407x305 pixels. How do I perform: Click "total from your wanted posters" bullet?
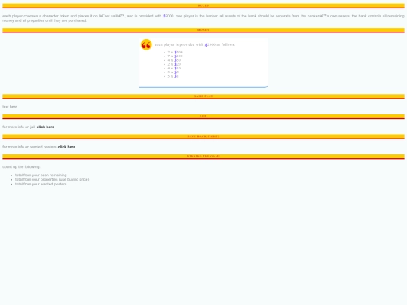pos(41,184)
